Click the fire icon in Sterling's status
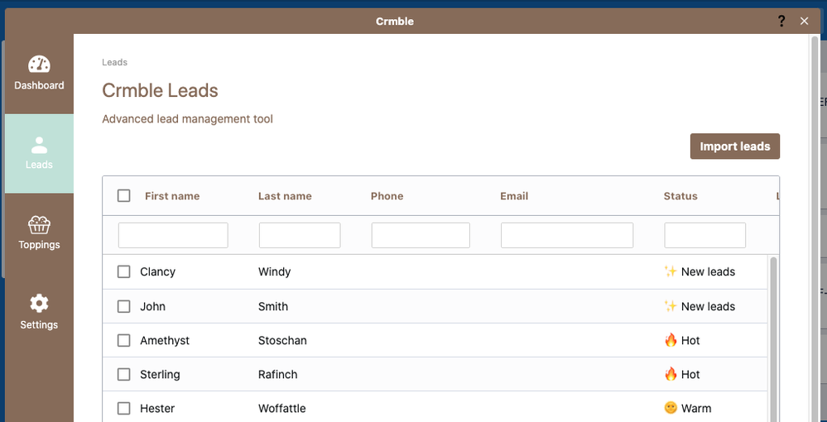The height and width of the screenshot is (422, 827). (671, 375)
